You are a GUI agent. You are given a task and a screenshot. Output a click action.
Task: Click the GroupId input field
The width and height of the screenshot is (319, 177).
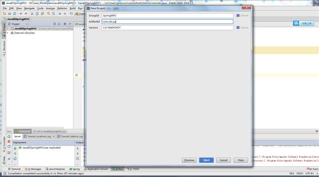168,15
